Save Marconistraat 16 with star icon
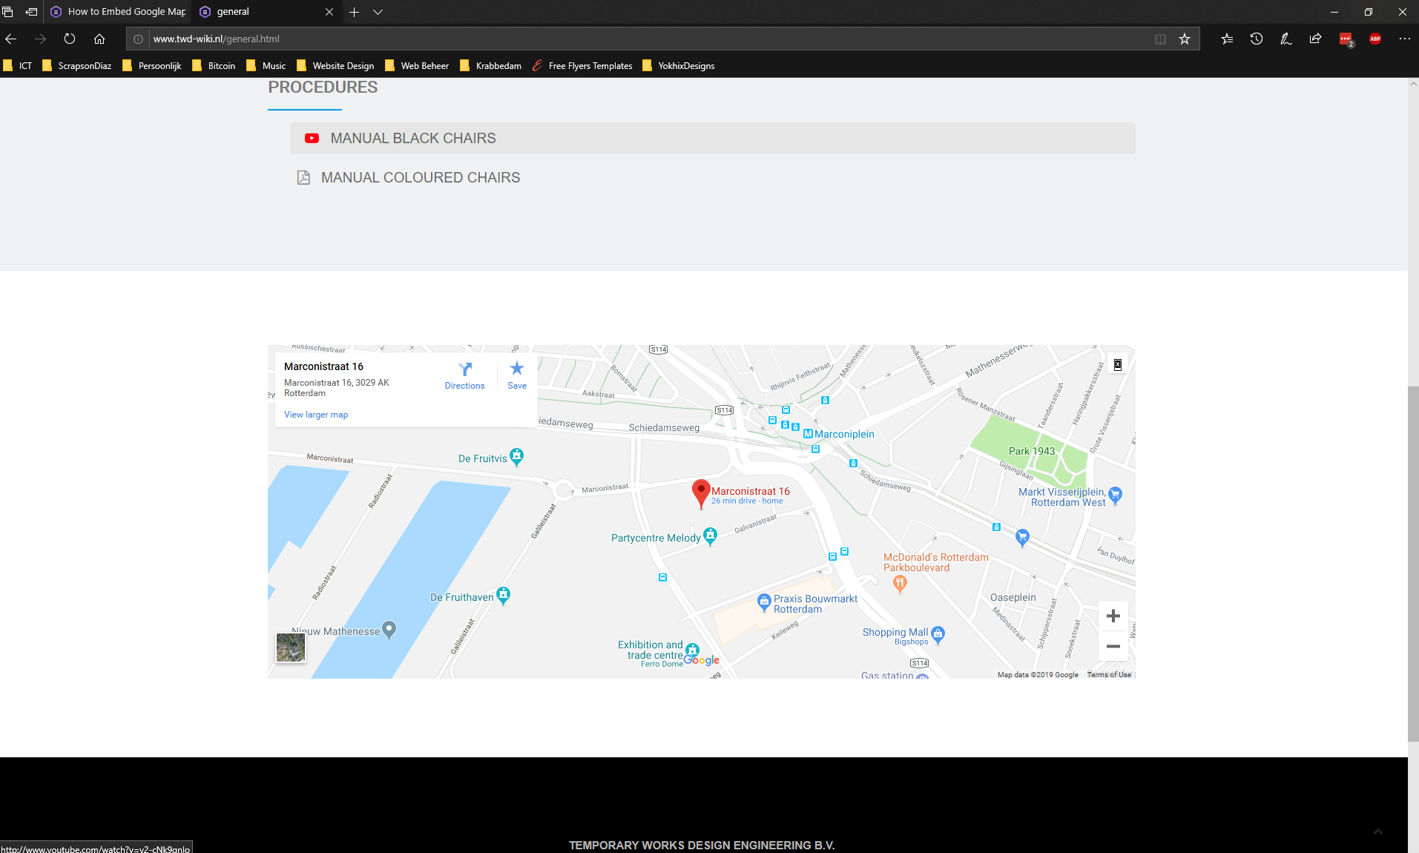Image resolution: width=1419 pixels, height=853 pixels. 517,369
